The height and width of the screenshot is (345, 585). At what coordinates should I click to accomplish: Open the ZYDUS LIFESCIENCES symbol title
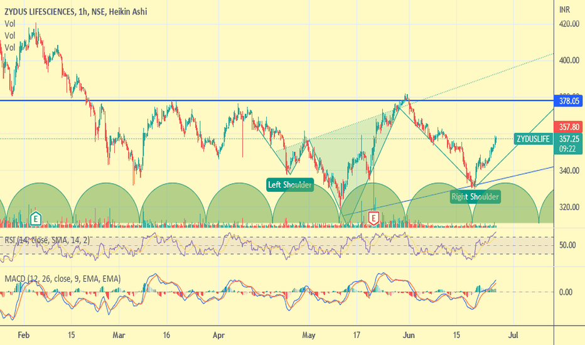point(40,12)
